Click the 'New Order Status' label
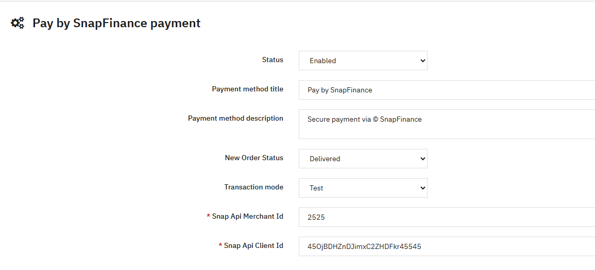Screen dimensions: 595x270 point(254,158)
